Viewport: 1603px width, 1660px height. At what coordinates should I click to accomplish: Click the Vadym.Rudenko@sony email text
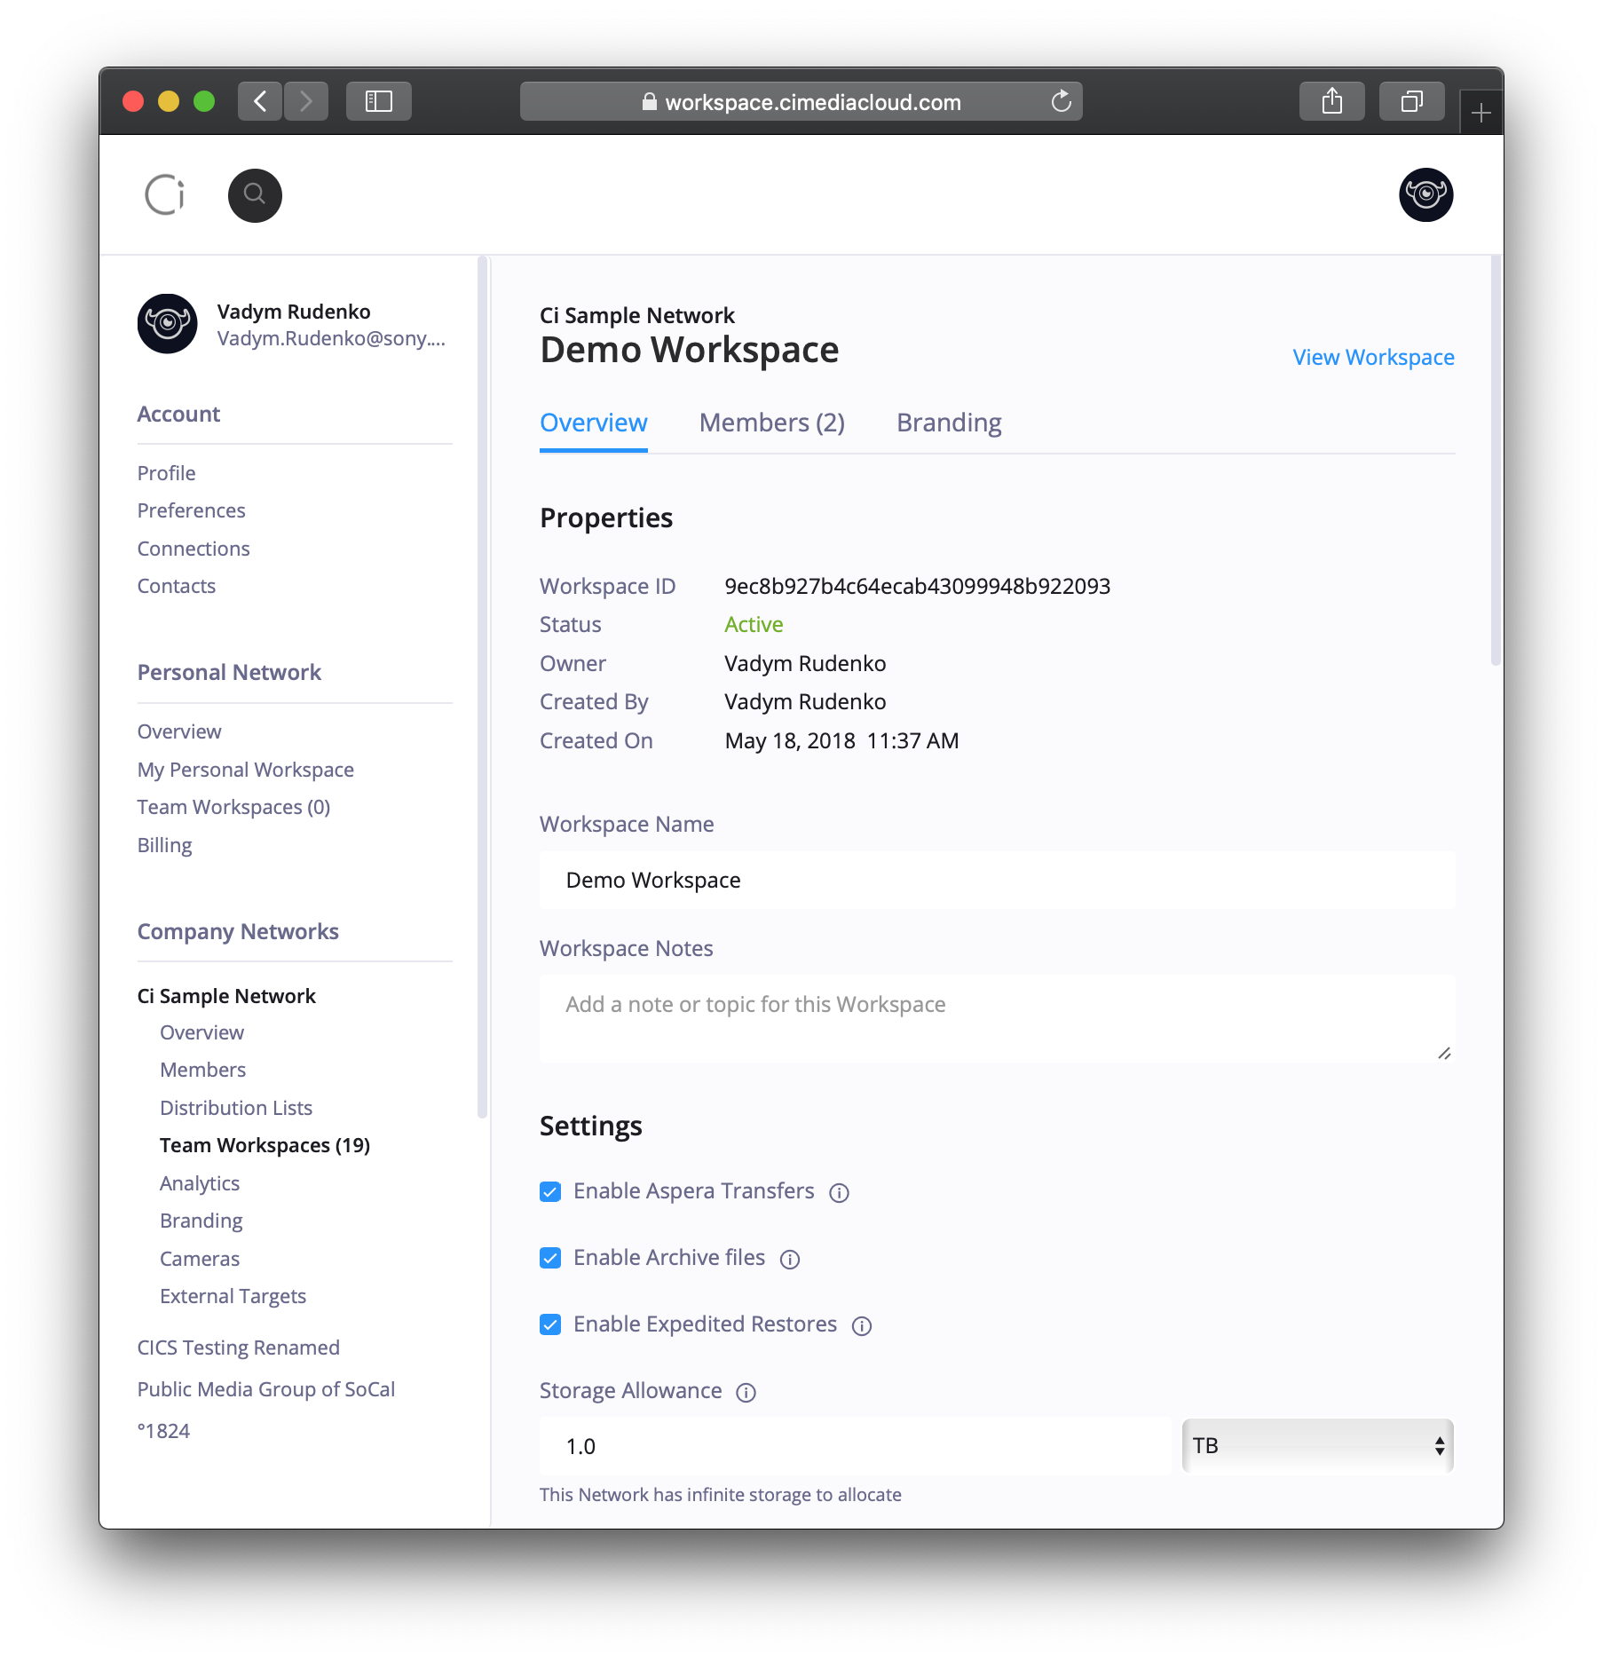(x=331, y=338)
